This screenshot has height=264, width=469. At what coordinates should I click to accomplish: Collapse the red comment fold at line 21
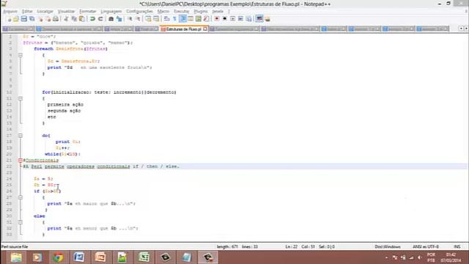(x=21, y=161)
